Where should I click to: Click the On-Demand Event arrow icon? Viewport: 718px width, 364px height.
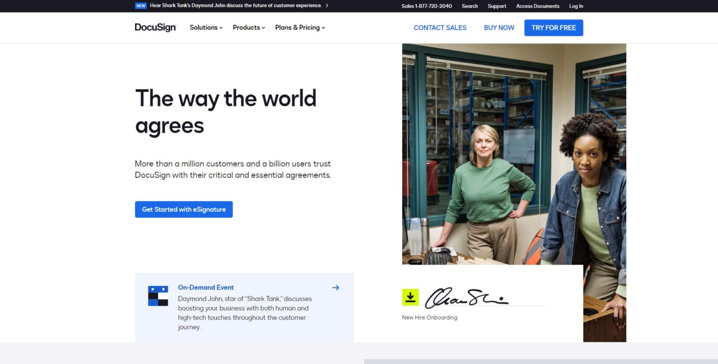pos(336,287)
